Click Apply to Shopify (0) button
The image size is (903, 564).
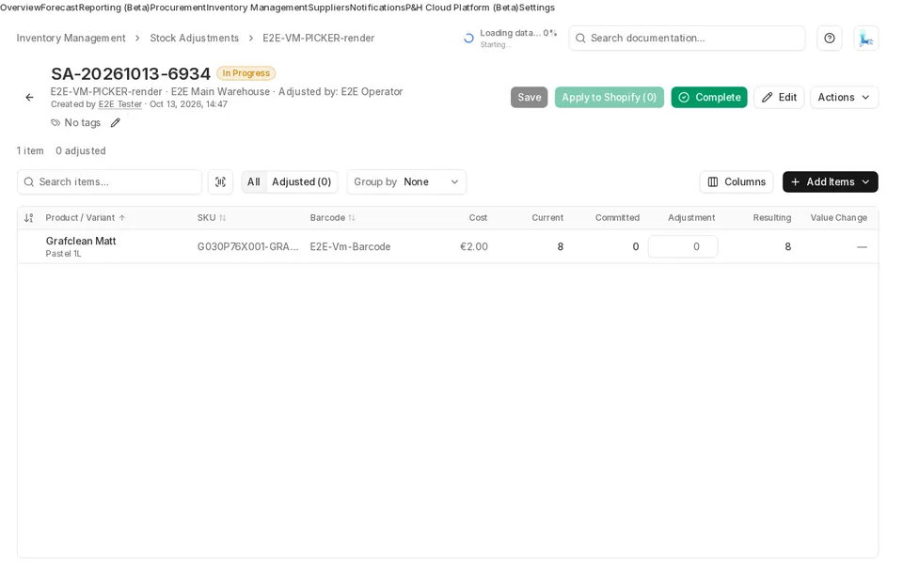pyautogui.click(x=610, y=97)
